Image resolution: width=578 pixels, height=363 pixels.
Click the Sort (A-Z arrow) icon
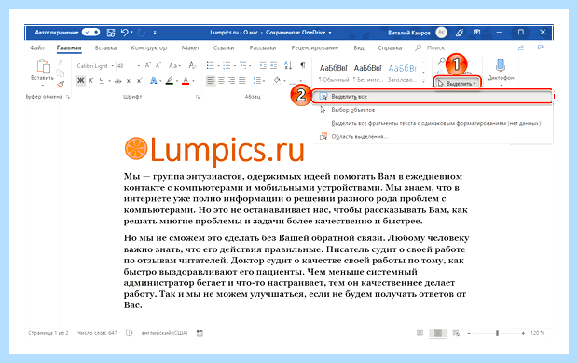(x=288, y=65)
